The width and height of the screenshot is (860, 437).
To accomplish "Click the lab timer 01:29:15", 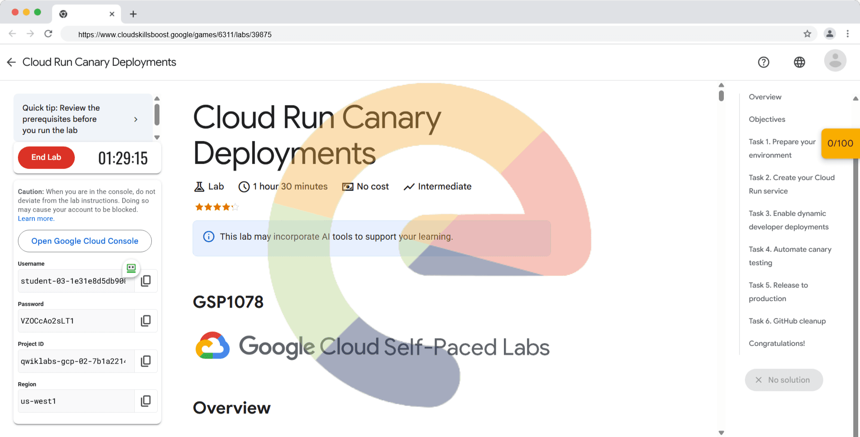I will 123,158.
